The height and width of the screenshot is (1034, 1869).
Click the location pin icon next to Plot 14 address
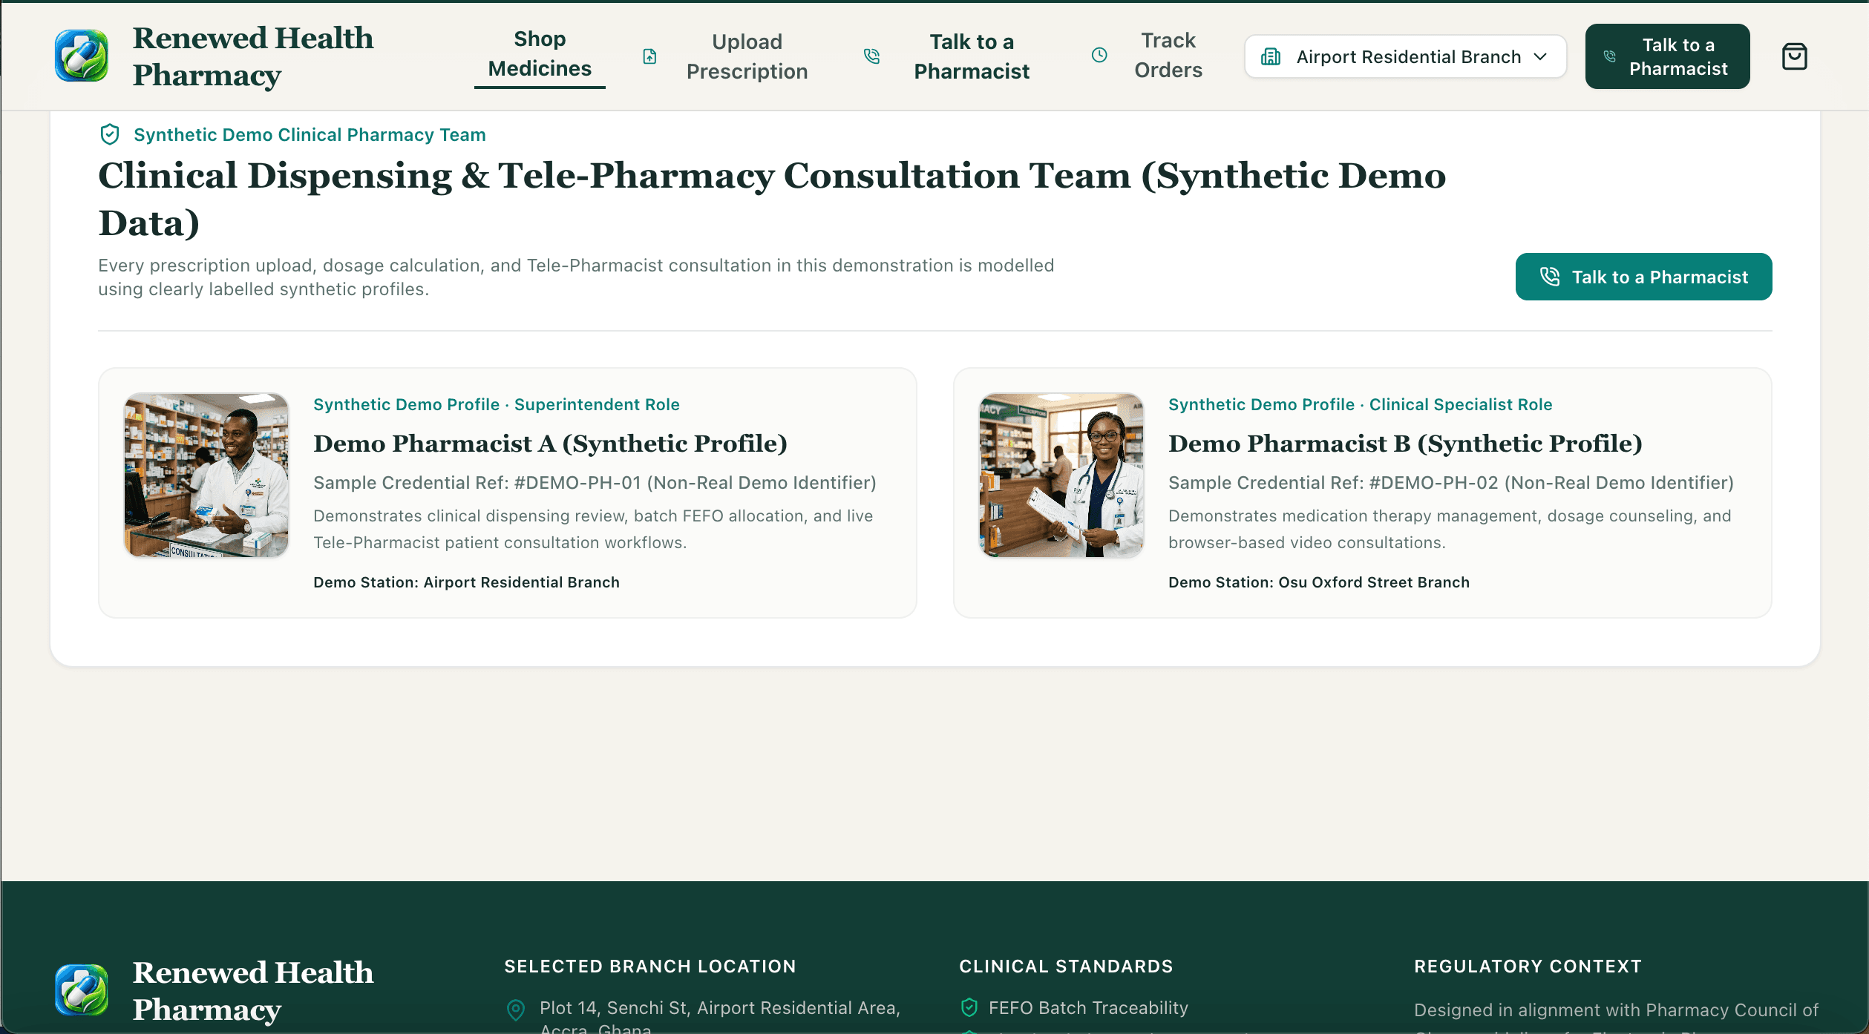coord(516,1010)
